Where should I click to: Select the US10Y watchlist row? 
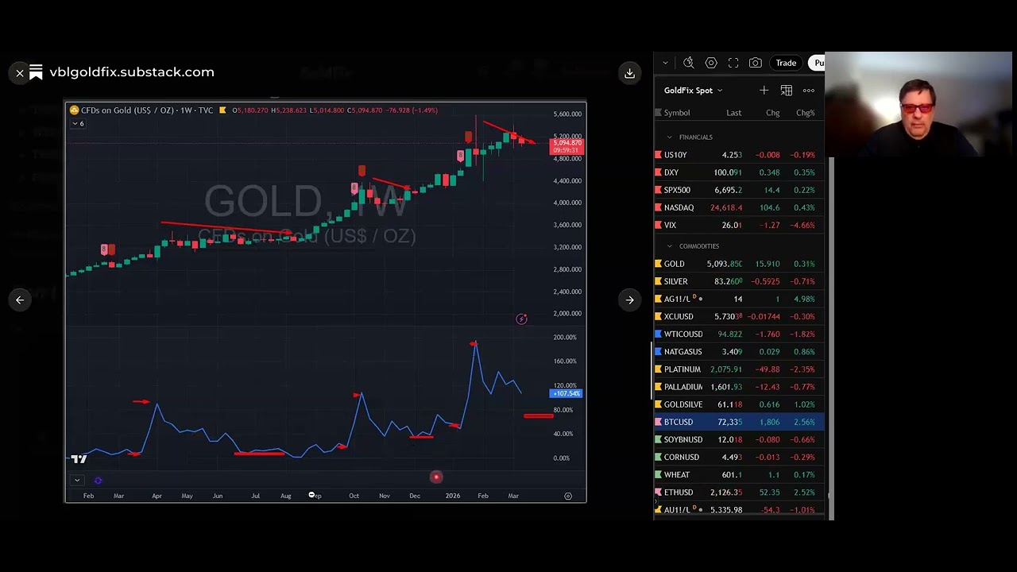(x=739, y=155)
